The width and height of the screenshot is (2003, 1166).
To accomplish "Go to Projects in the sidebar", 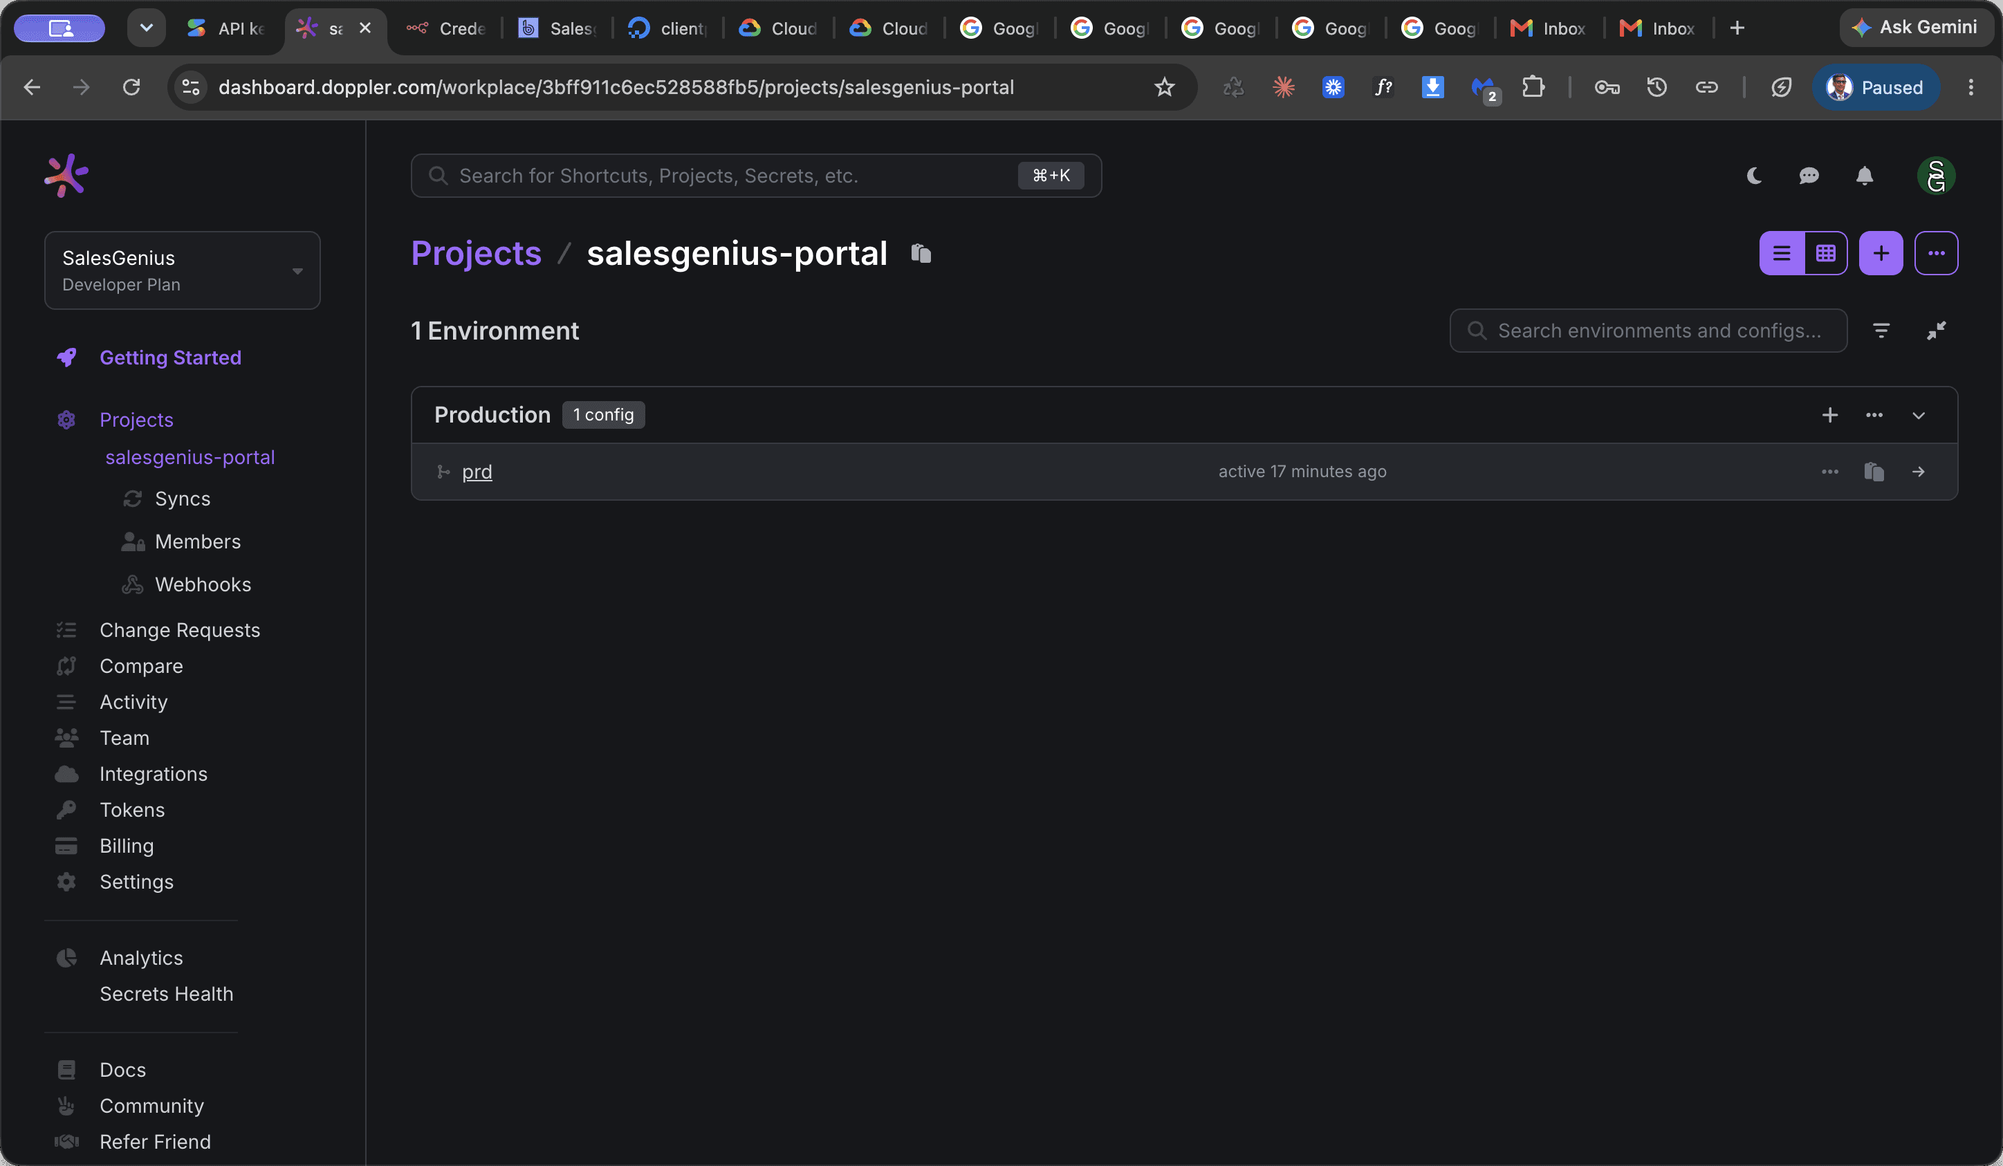I will pos(136,420).
